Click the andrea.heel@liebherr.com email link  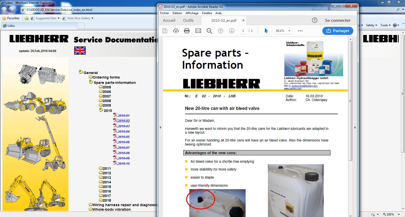pos(304,86)
